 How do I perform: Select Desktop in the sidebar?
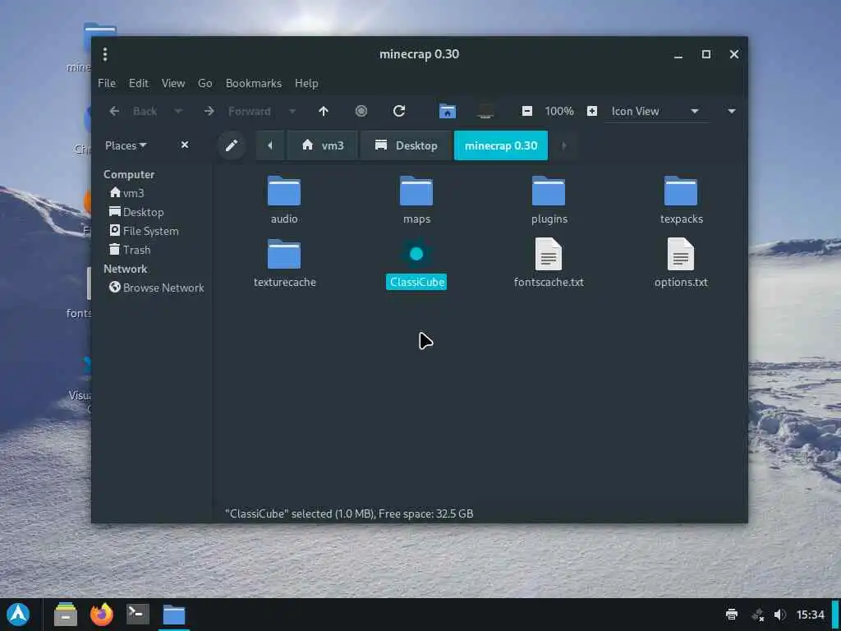[x=137, y=212]
